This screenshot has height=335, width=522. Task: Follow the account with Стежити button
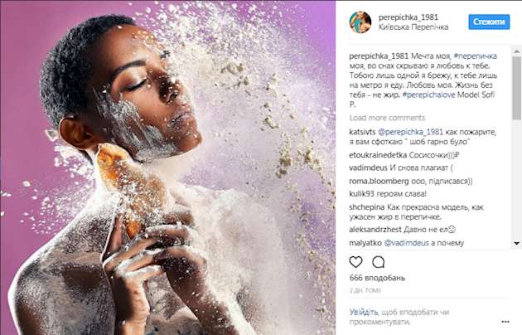click(489, 22)
